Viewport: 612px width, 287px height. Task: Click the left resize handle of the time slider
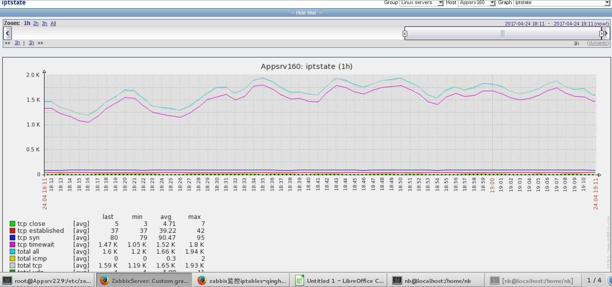click(405, 33)
